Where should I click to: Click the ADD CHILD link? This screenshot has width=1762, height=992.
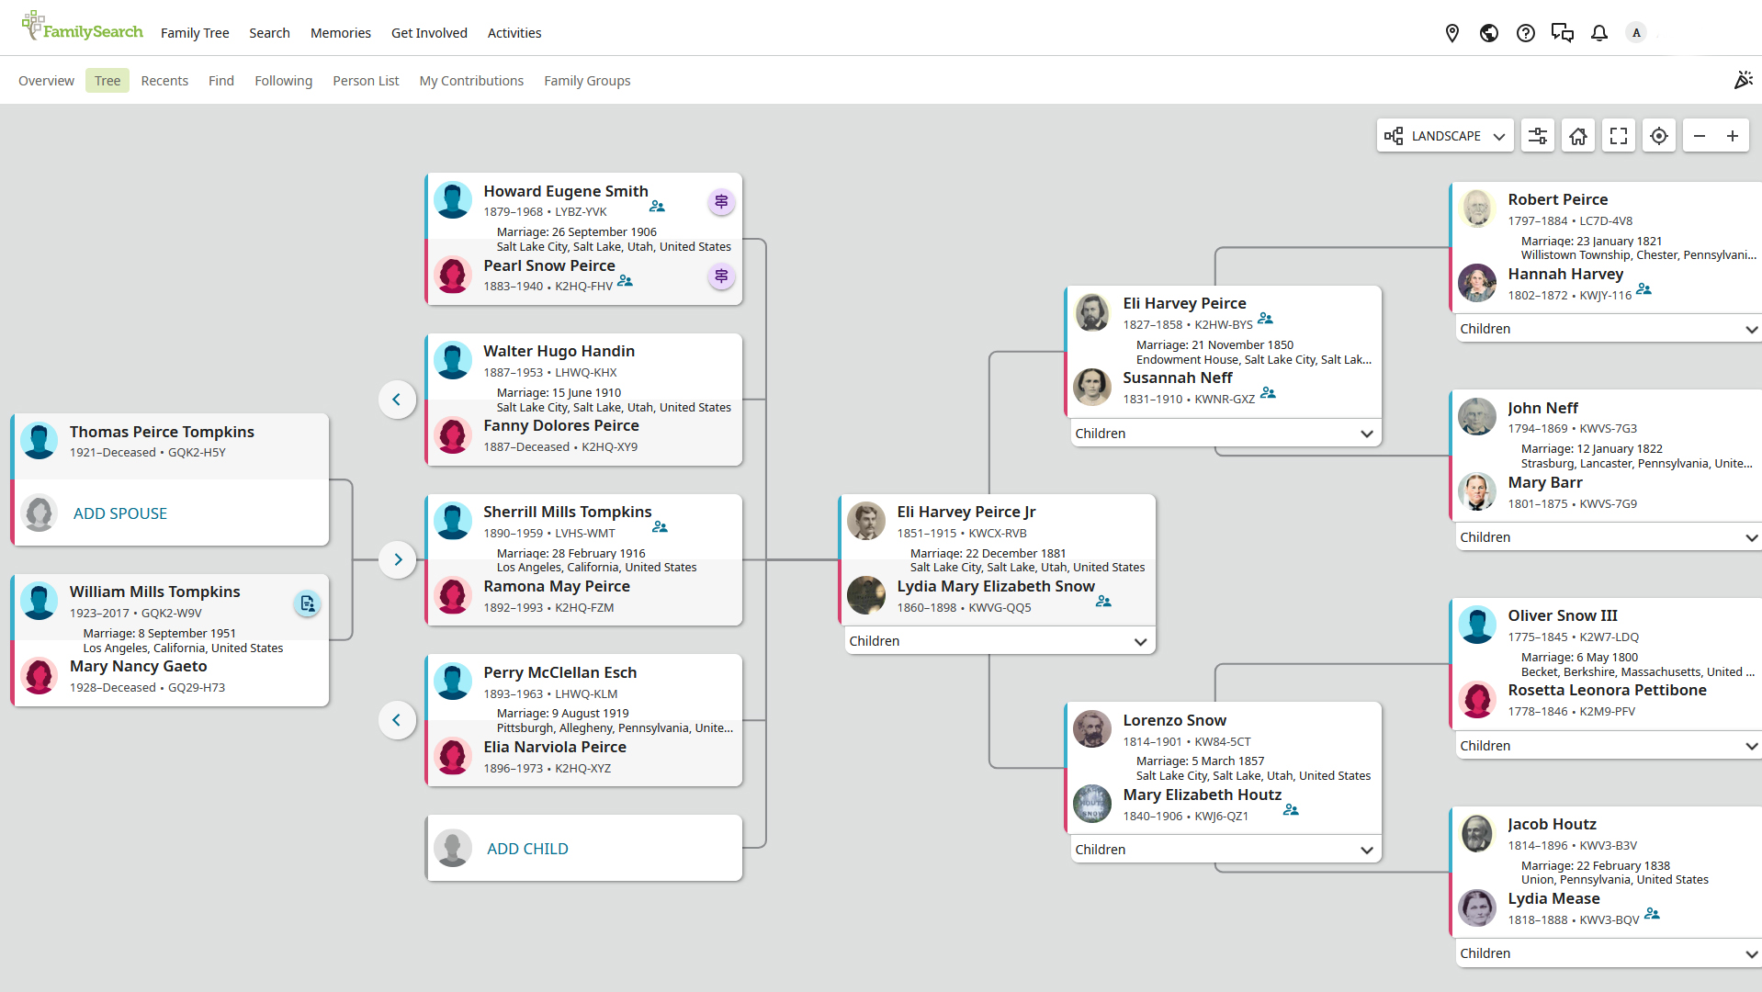pyautogui.click(x=527, y=849)
